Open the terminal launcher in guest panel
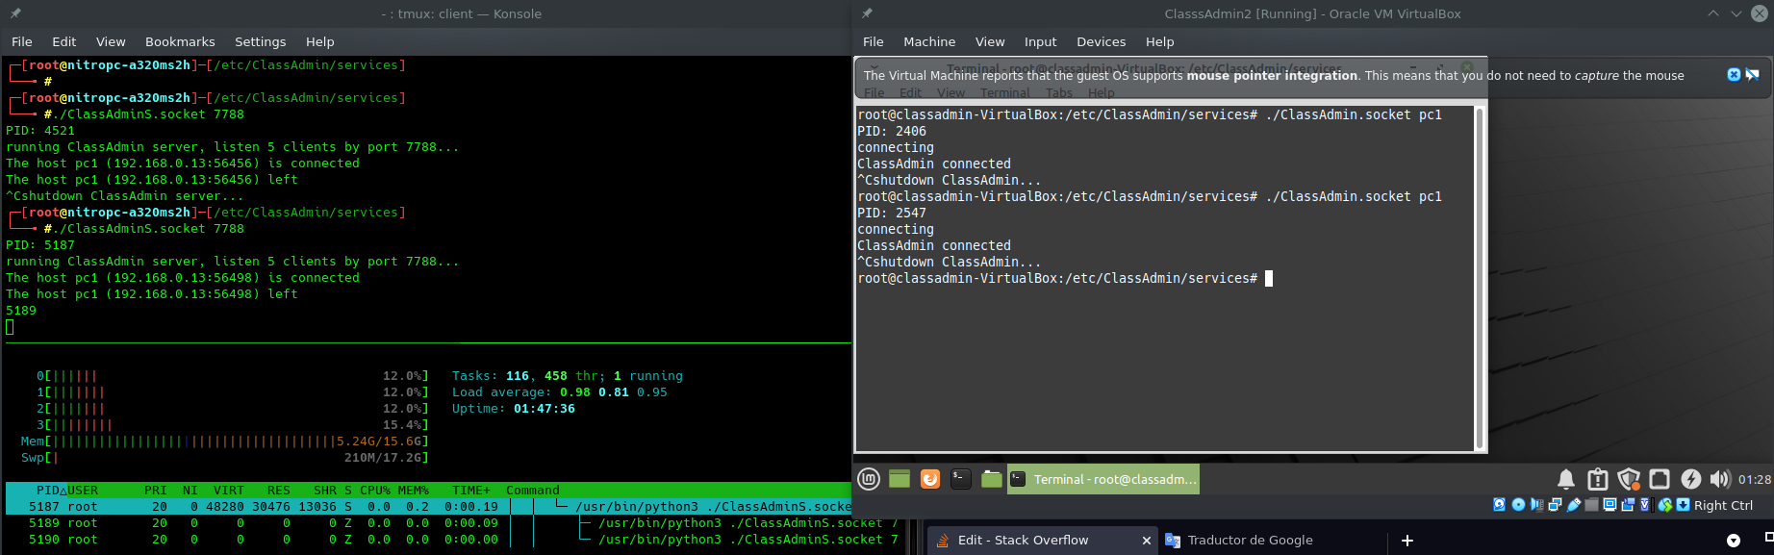1774x555 pixels. pyautogui.click(x=960, y=479)
